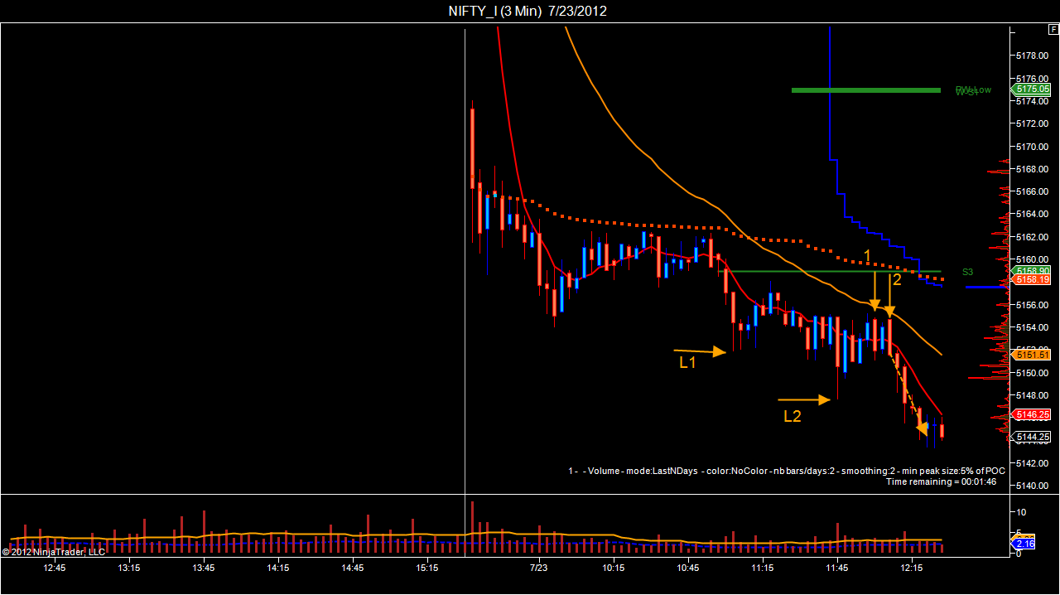The width and height of the screenshot is (1060, 595).
Task: Click the 10:15 time axis label
Action: [614, 568]
